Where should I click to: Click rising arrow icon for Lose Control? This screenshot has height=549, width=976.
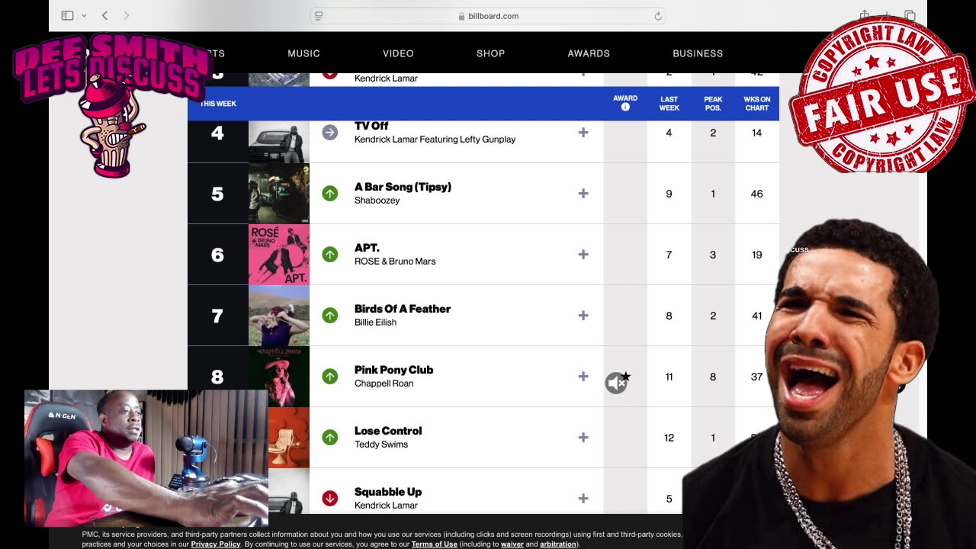click(329, 438)
